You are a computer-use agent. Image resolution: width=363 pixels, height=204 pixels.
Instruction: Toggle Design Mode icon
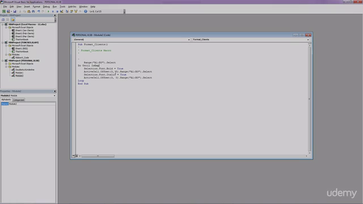[x=62, y=11]
